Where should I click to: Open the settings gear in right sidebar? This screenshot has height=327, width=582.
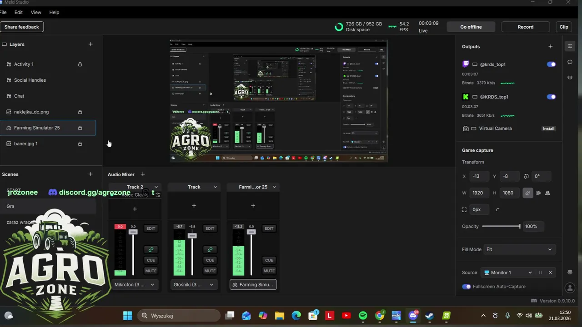pyautogui.click(x=570, y=272)
